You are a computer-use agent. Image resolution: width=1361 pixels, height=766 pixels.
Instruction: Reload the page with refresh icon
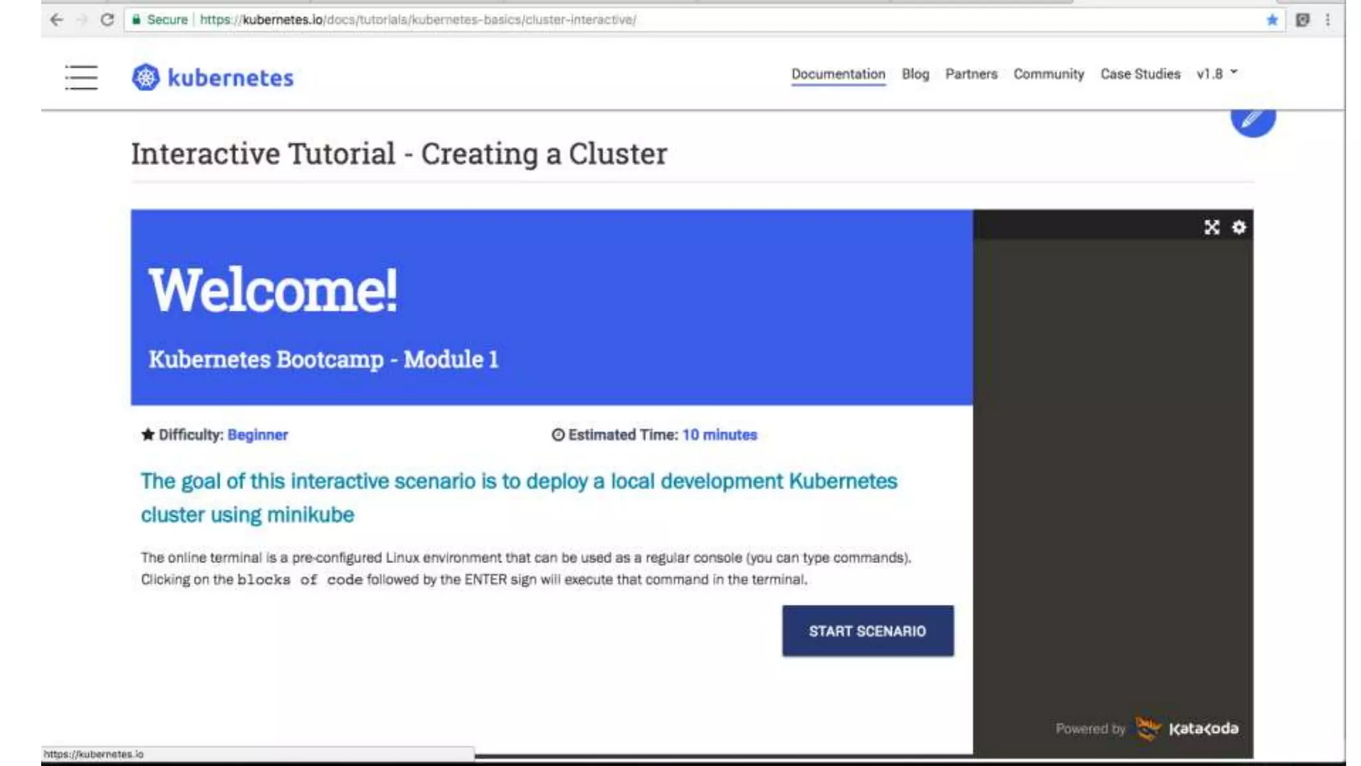[107, 20]
